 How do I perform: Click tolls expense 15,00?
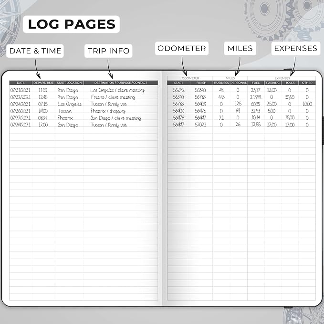tap(290, 118)
